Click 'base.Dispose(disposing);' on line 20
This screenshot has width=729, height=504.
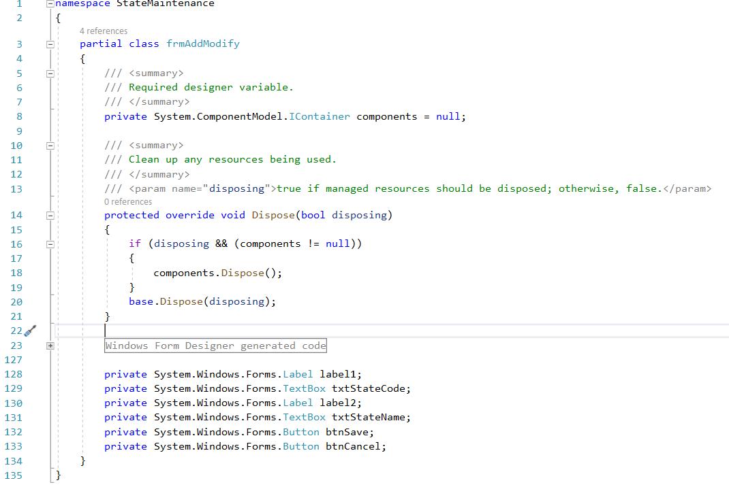pos(202,302)
